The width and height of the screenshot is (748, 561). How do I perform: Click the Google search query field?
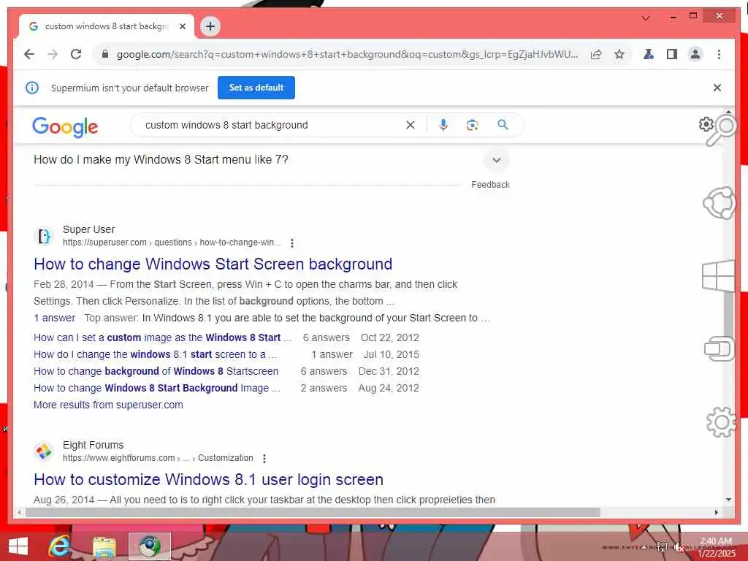click(x=272, y=125)
